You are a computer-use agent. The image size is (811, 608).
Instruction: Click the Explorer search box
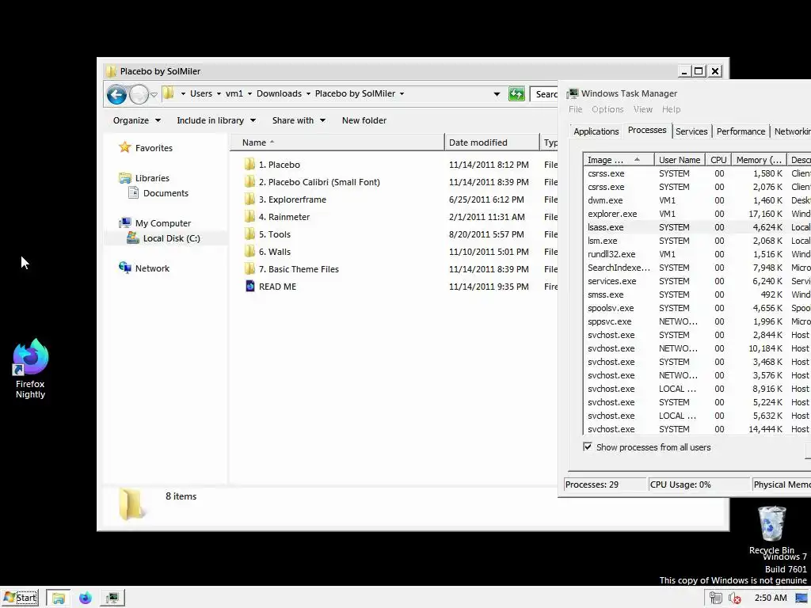544,94
